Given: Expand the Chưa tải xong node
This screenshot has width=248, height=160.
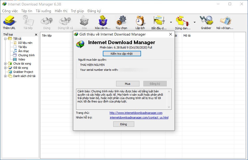Looking at the screenshot, I should click(5, 64).
